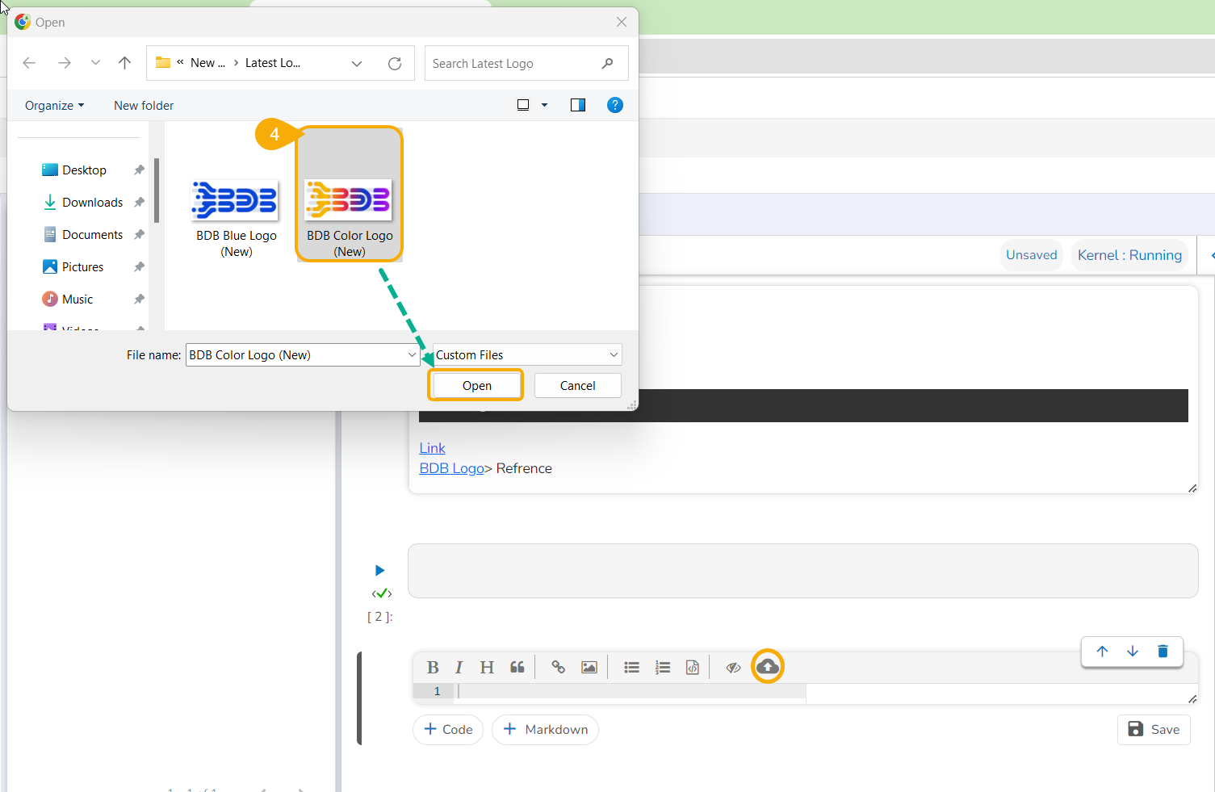Click the cloud upload icon
Image resolution: width=1215 pixels, height=792 pixels.
coord(768,666)
